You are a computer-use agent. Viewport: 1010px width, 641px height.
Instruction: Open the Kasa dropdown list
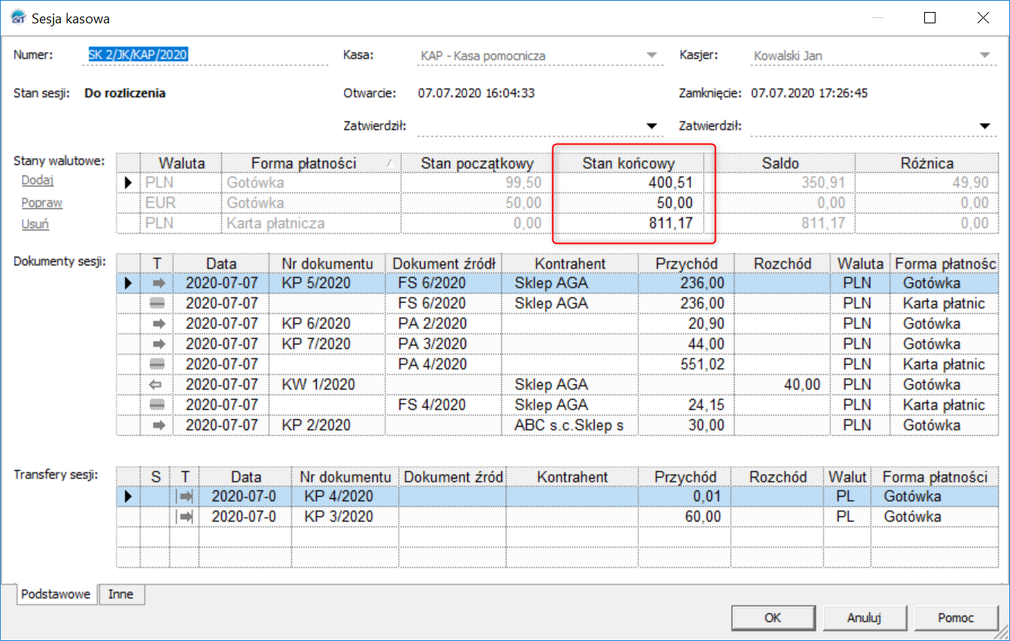(651, 56)
